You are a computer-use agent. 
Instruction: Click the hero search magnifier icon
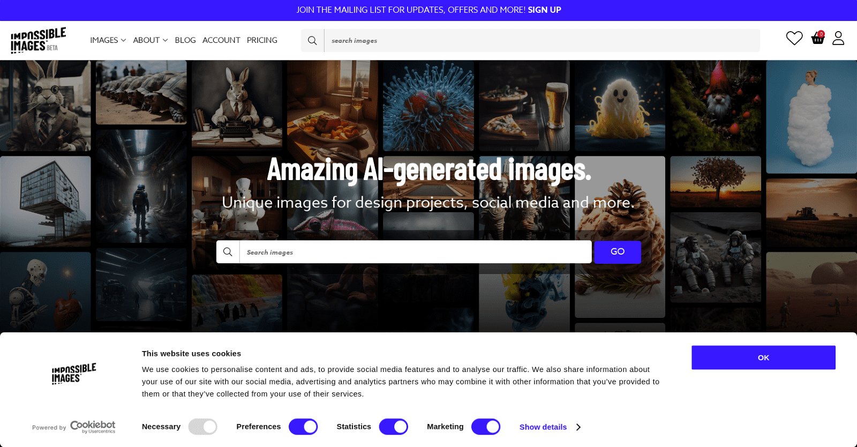(228, 252)
